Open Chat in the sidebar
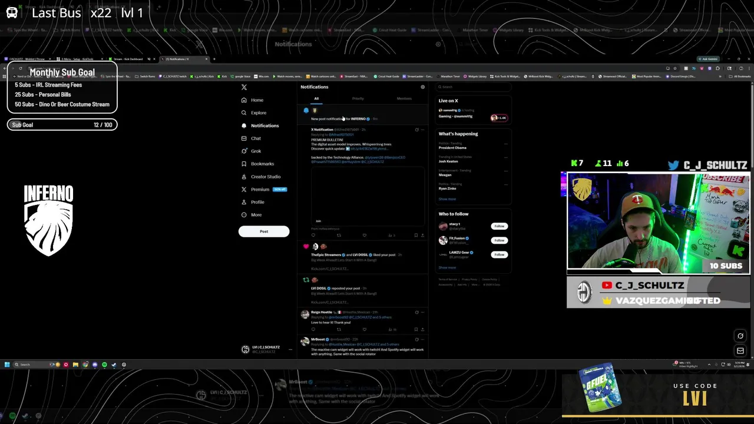 (x=251, y=138)
